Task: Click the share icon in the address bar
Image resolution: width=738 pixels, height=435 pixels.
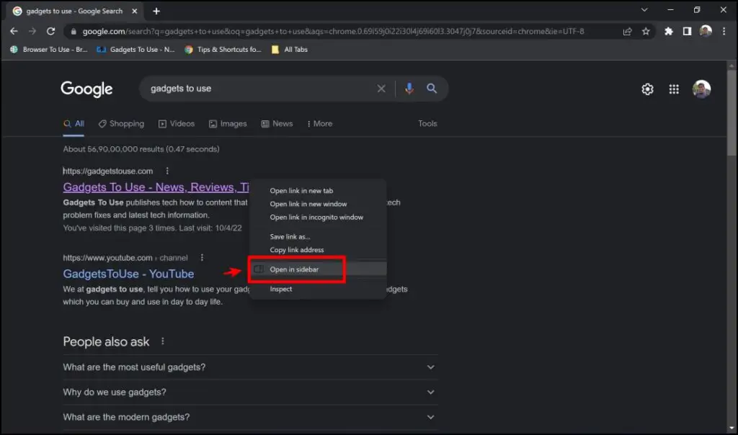Action: pos(626,31)
